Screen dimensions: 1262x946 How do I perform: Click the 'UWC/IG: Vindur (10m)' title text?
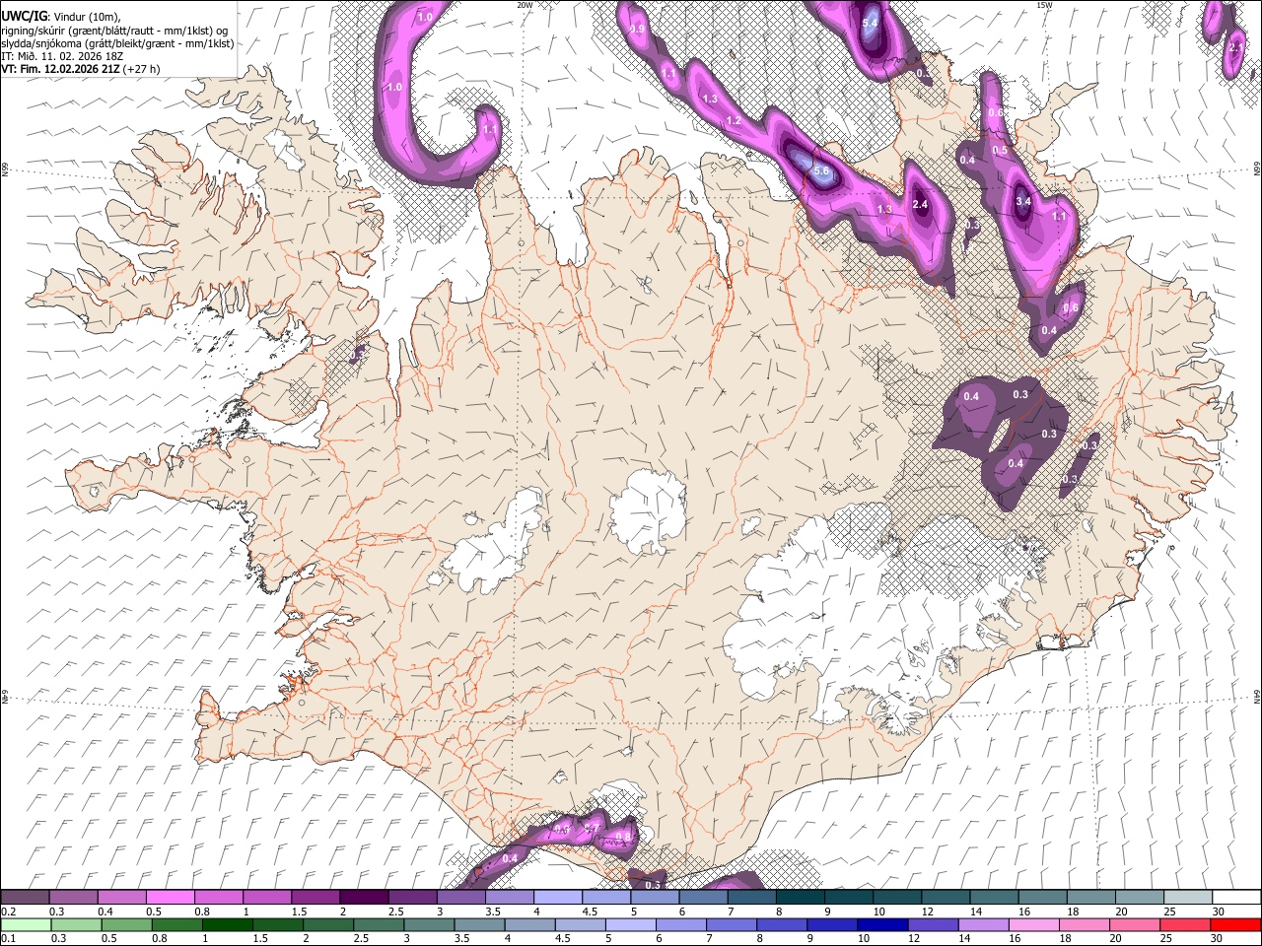tap(61, 17)
